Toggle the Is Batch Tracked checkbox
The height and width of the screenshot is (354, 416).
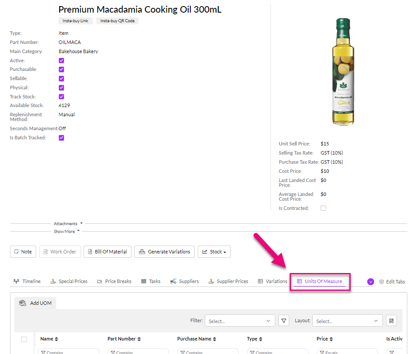click(x=61, y=138)
